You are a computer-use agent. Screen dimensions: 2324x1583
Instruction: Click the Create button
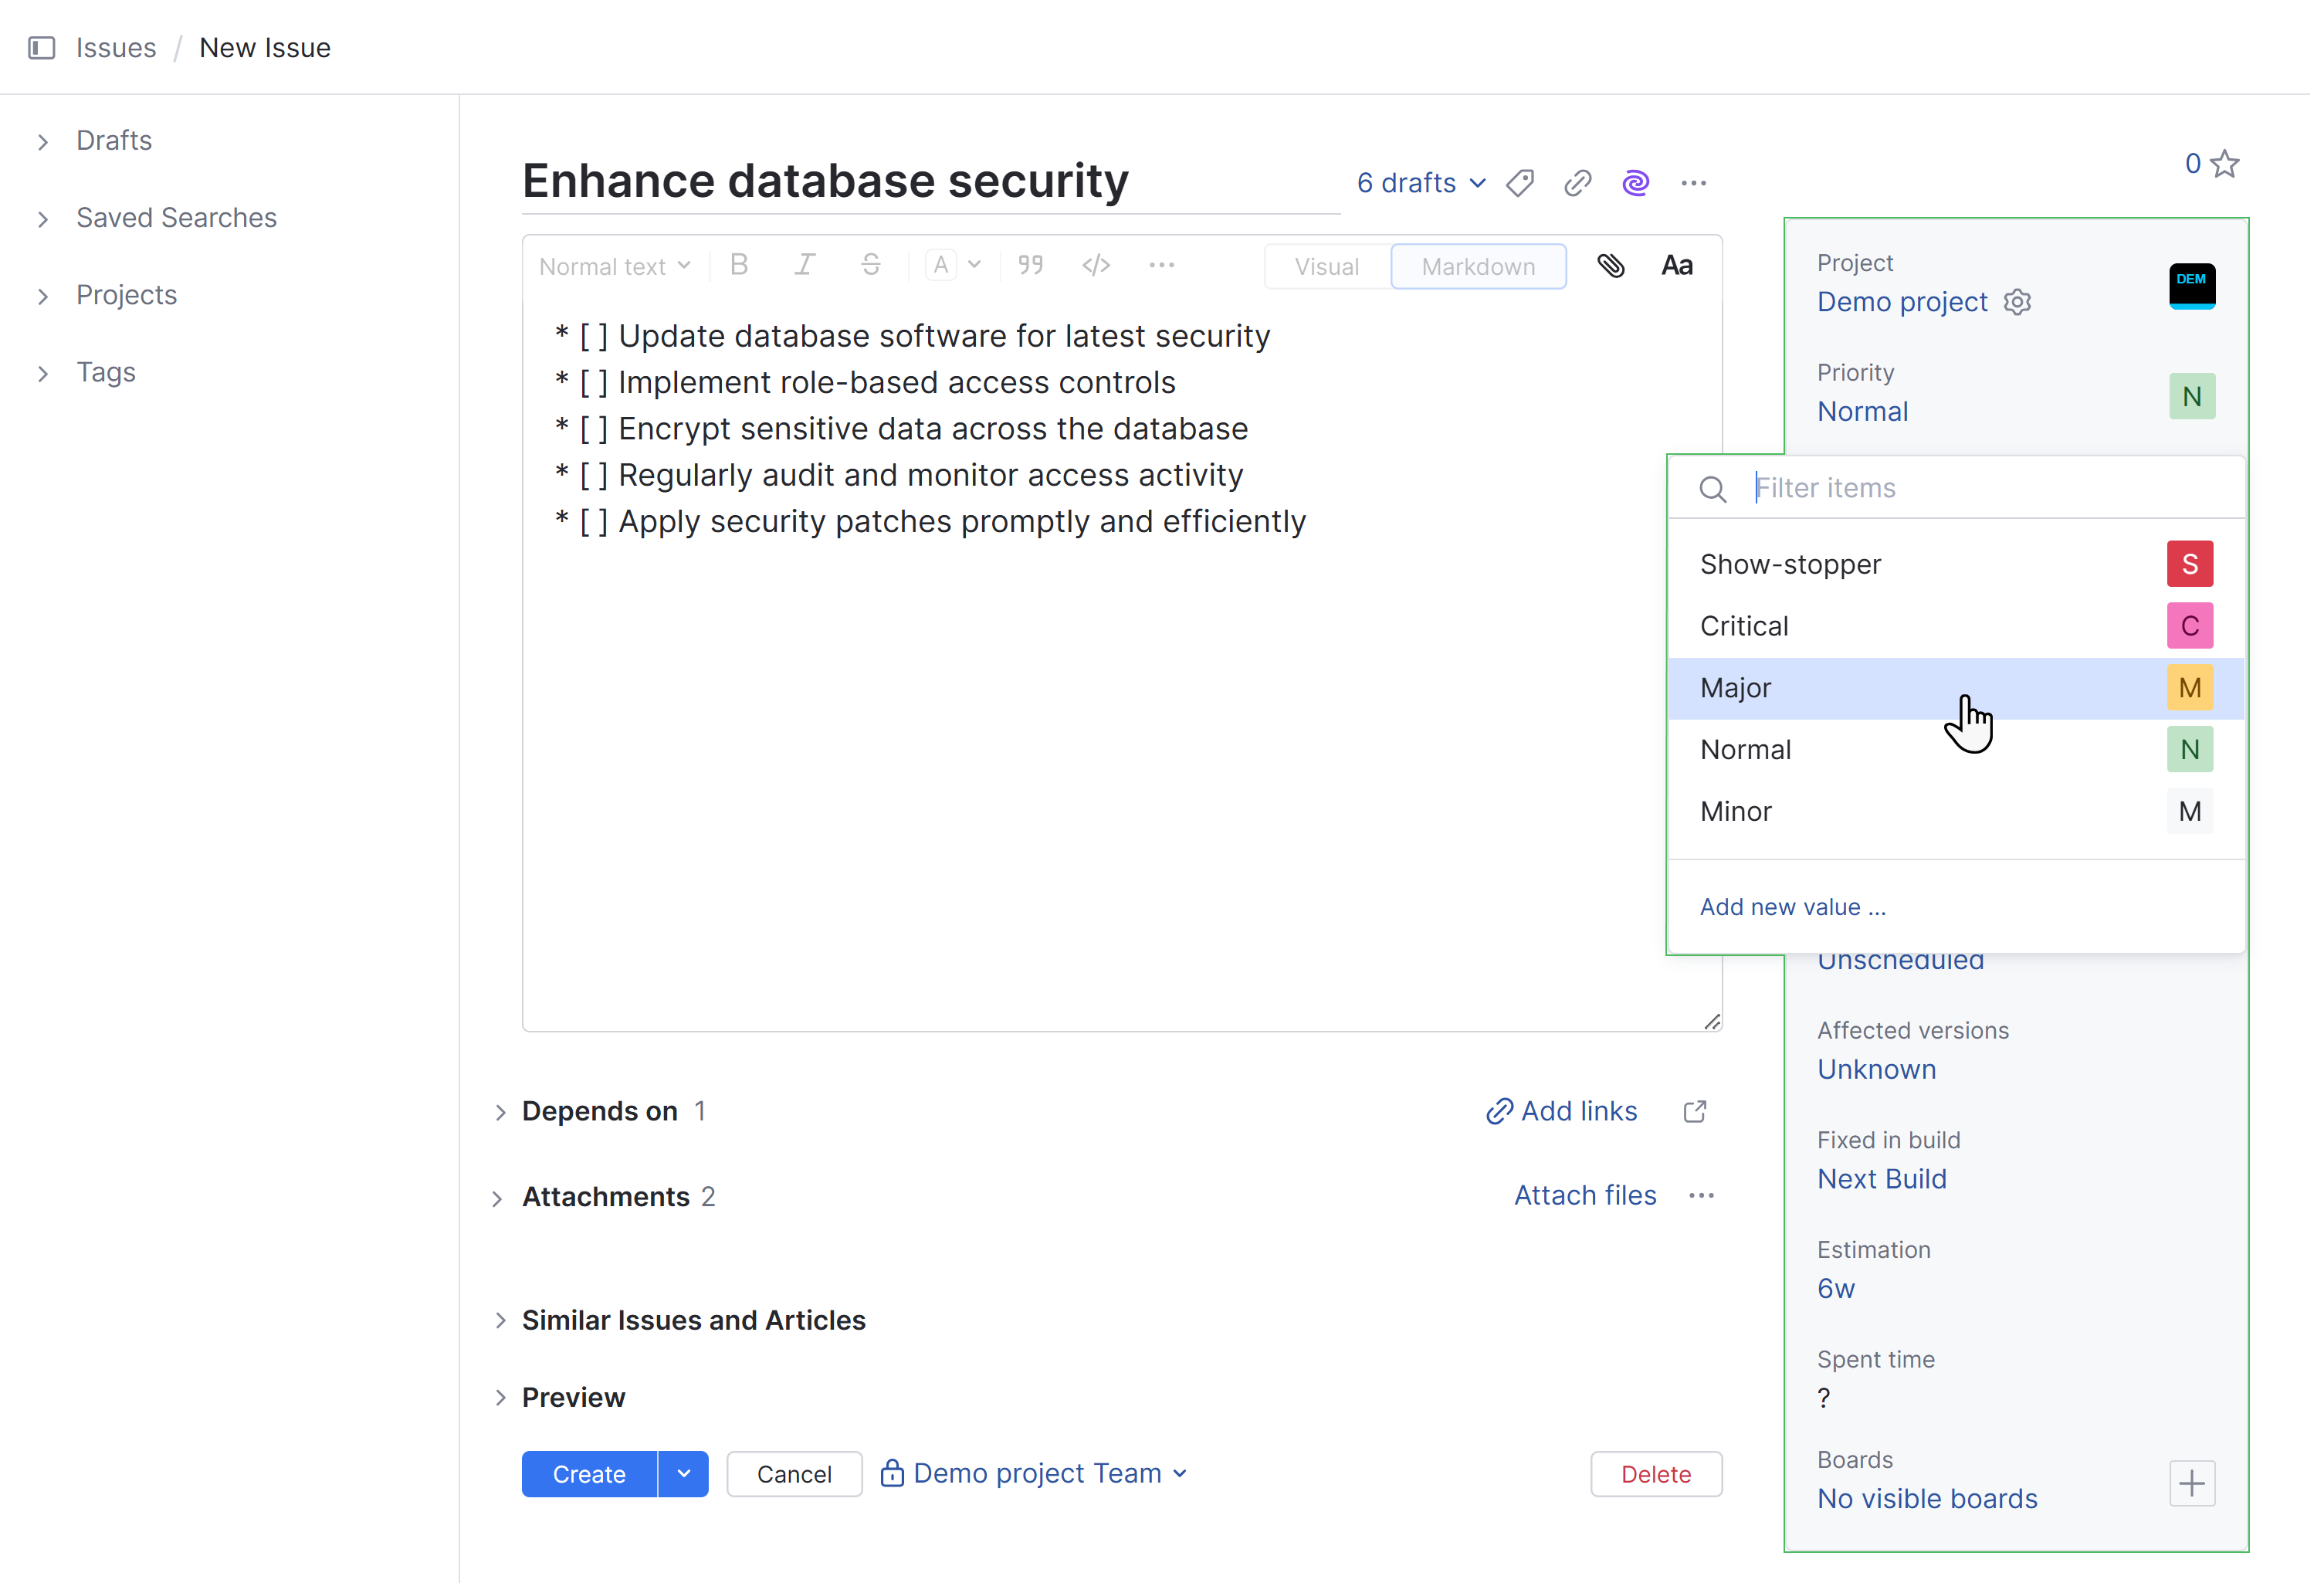[588, 1474]
